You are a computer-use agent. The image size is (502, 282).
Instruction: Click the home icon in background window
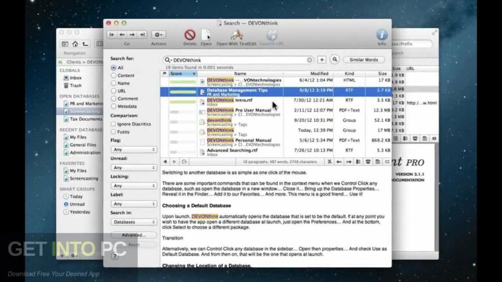[x=75, y=44]
